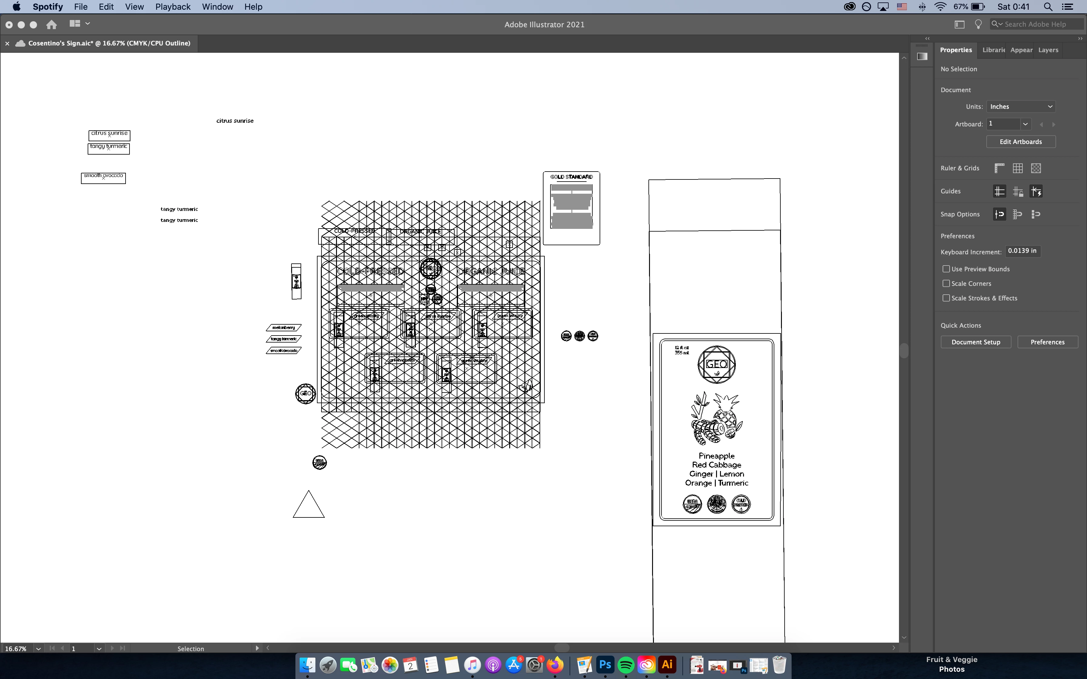
Task: Check the Scale Corners option
Action: tap(946, 283)
